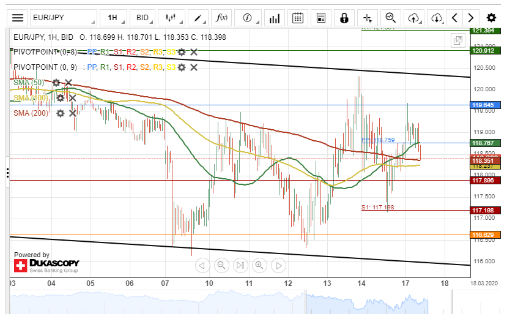The width and height of the screenshot is (507, 319).
Task: Activate the crosshair cursor tool
Action: pos(368,18)
